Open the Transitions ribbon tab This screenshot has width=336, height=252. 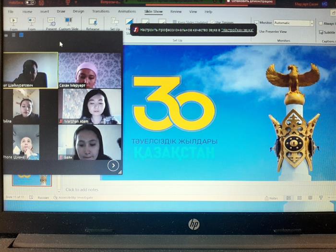coord(100,12)
